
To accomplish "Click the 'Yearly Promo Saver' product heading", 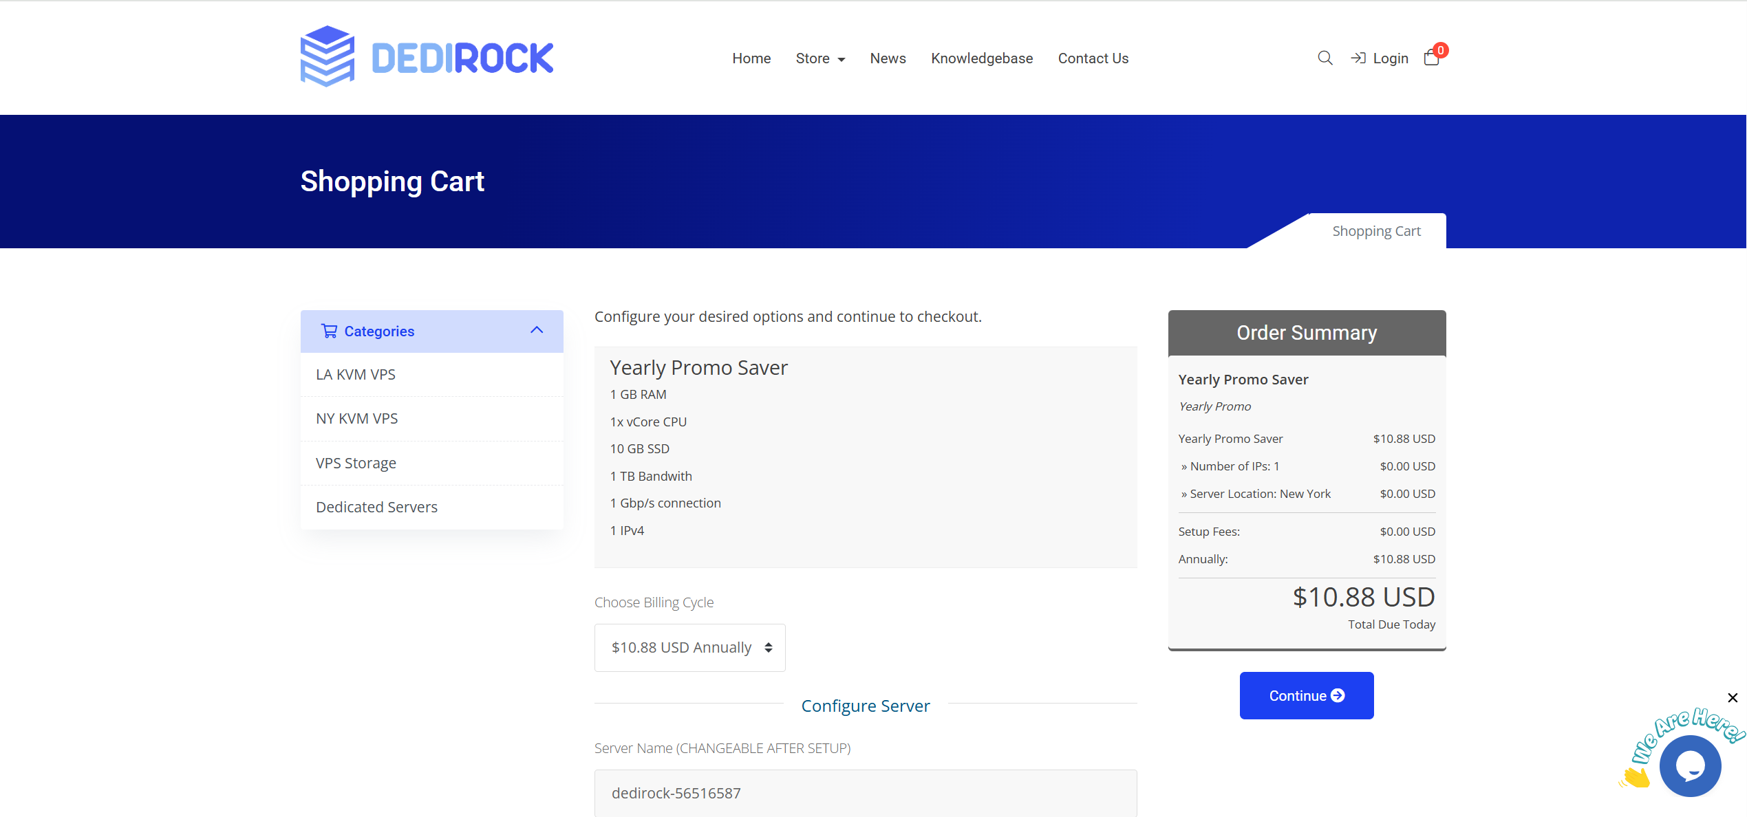I will tap(698, 368).
